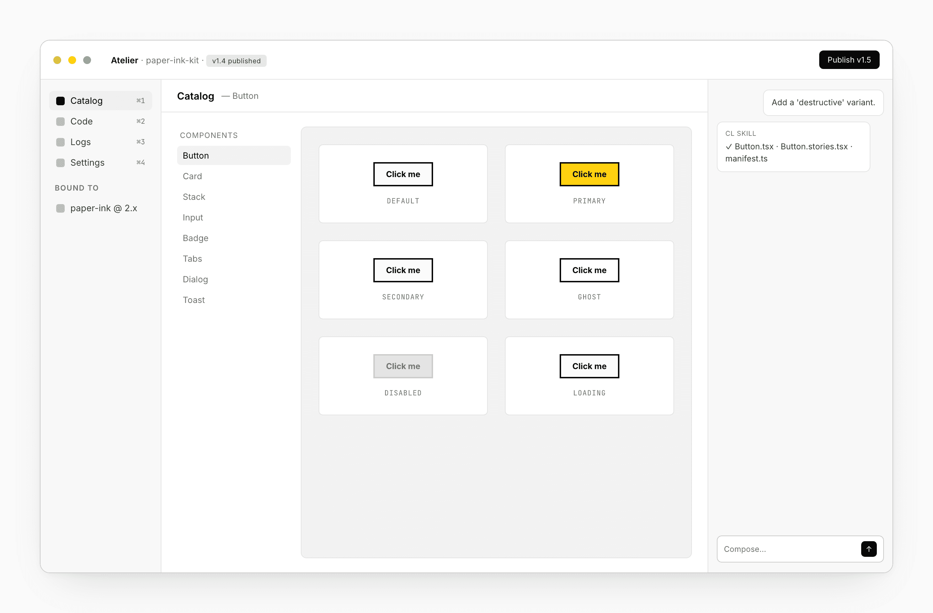The width and height of the screenshot is (933, 613).
Task: Send message with the arrow-up icon
Action: click(x=868, y=549)
